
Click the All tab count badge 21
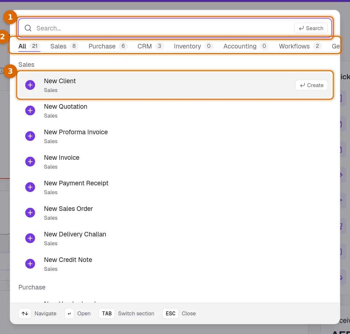(x=35, y=46)
